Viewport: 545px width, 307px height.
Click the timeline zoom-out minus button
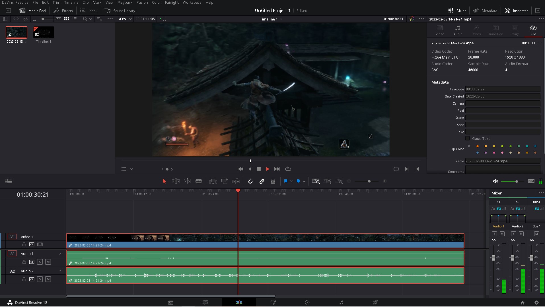349,181
